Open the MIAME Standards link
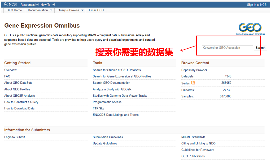Viewport: 275px width, 163px height. click(x=193, y=137)
